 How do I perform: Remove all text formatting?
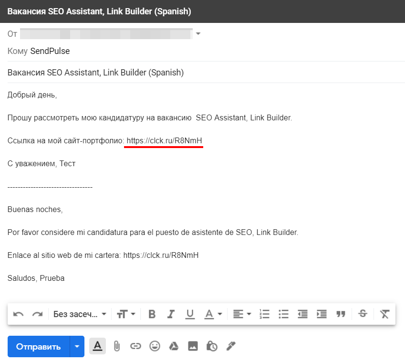point(384,314)
